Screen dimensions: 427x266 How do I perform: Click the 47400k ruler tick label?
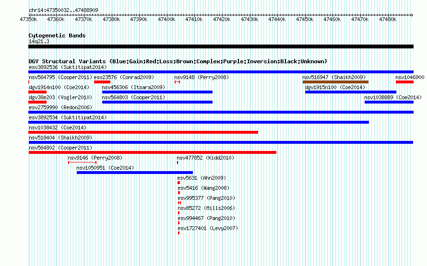pos(166,19)
